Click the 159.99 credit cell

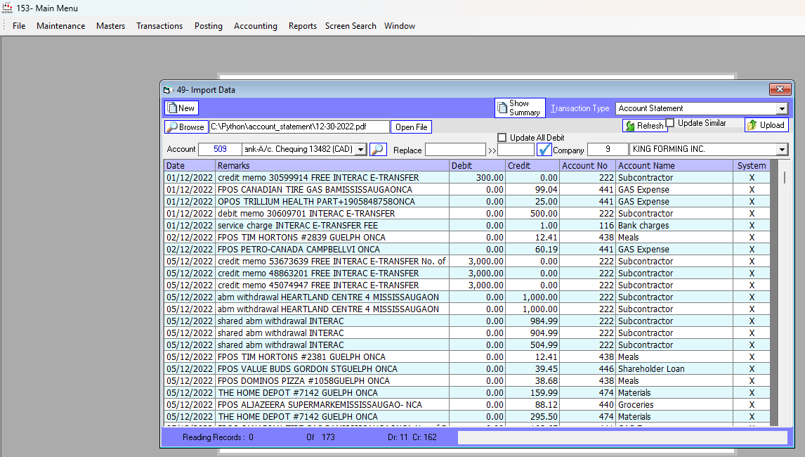532,393
